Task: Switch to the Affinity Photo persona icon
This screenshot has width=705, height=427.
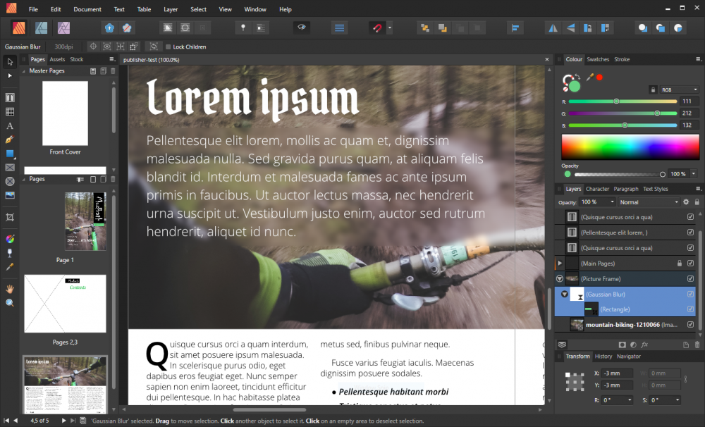Action: pyautogui.click(x=42, y=28)
